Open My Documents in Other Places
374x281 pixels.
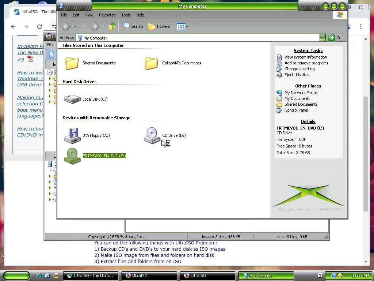click(x=297, y=98)
